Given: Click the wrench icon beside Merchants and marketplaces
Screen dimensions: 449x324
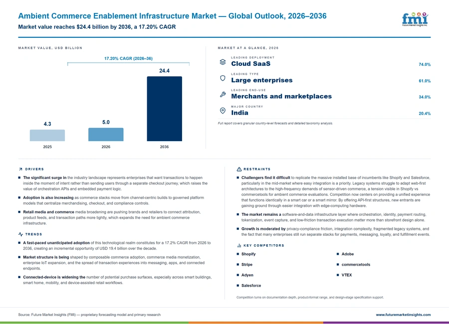Looking at the screenshot, I should (x=223, y=94).
